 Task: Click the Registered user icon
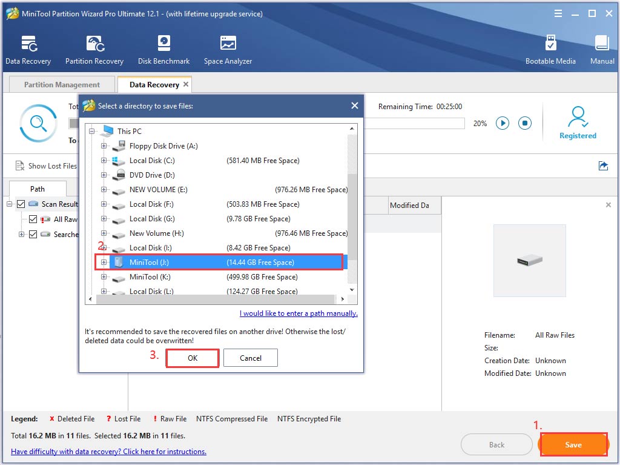577,116
